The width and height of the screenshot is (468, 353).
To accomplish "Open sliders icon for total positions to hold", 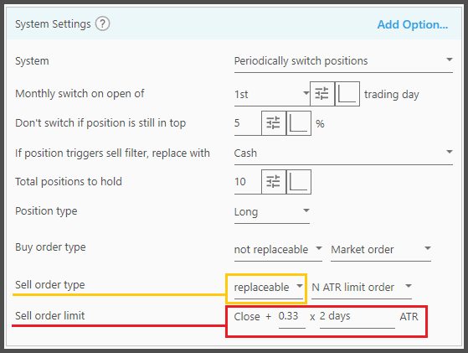I will click(274, 182).
